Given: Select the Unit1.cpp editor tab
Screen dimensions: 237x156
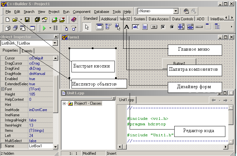Looking at the screenshot, I should [x=126, y=100].
